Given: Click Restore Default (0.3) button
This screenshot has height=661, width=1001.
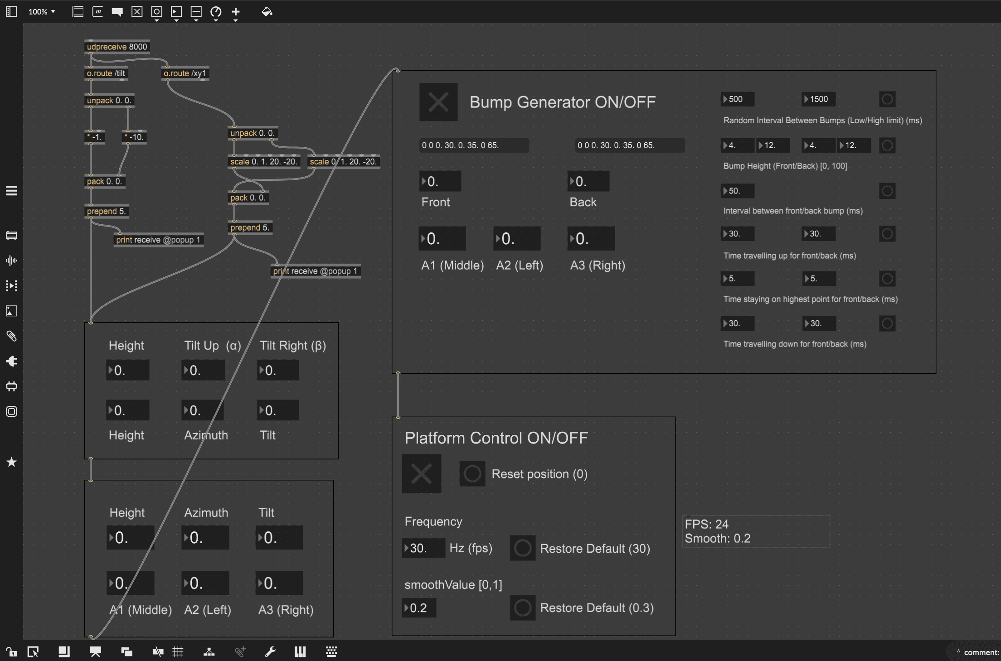Looking at the screenshot, I should (x=522, y=608).
